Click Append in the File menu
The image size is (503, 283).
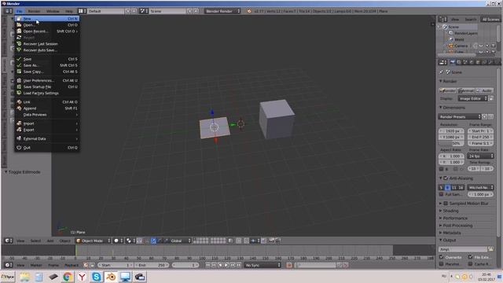coord(47,108)
